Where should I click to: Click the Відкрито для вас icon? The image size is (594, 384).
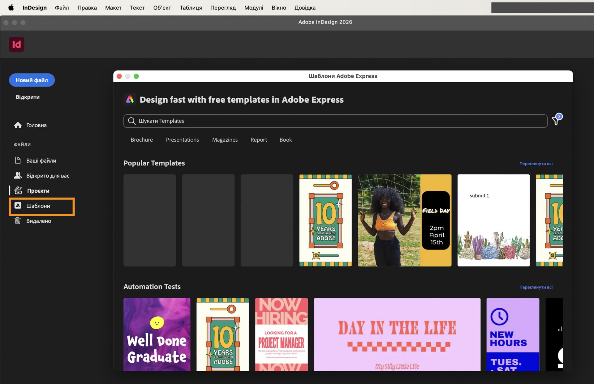[18, 175]
